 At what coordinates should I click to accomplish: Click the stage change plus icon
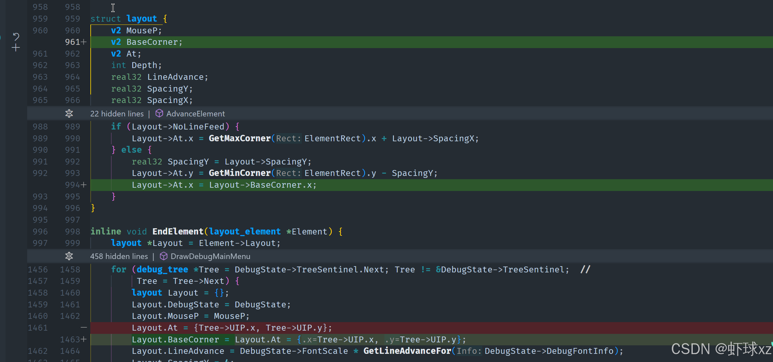click(16, 48)
